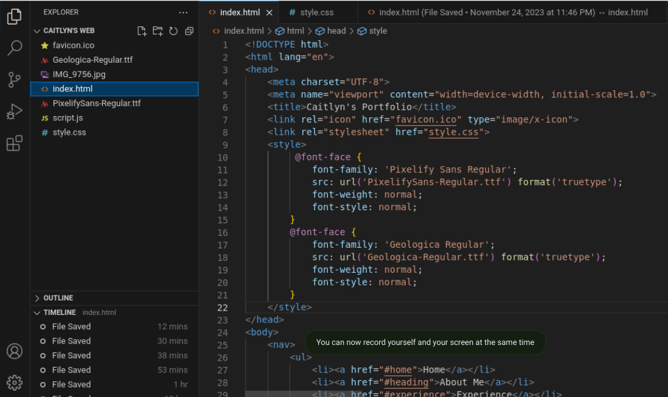Open the Extensions view
The height and width of the screenshot is (397, 668).
14,144
